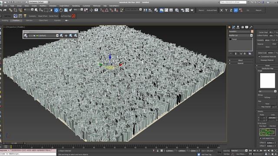Expand the General rollout
The width and height of the screenshot is (278, 156).
point(240,63)
